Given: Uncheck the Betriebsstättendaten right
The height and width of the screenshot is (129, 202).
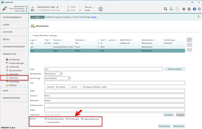Looking at the screenshot, I should click(45, 119).
